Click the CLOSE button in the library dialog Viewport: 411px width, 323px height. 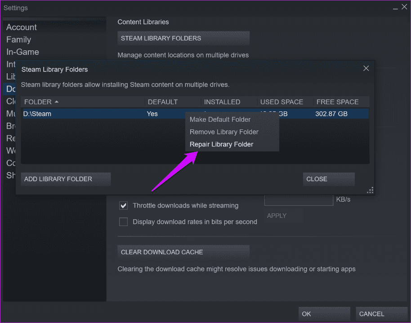(x=328, y=179)
